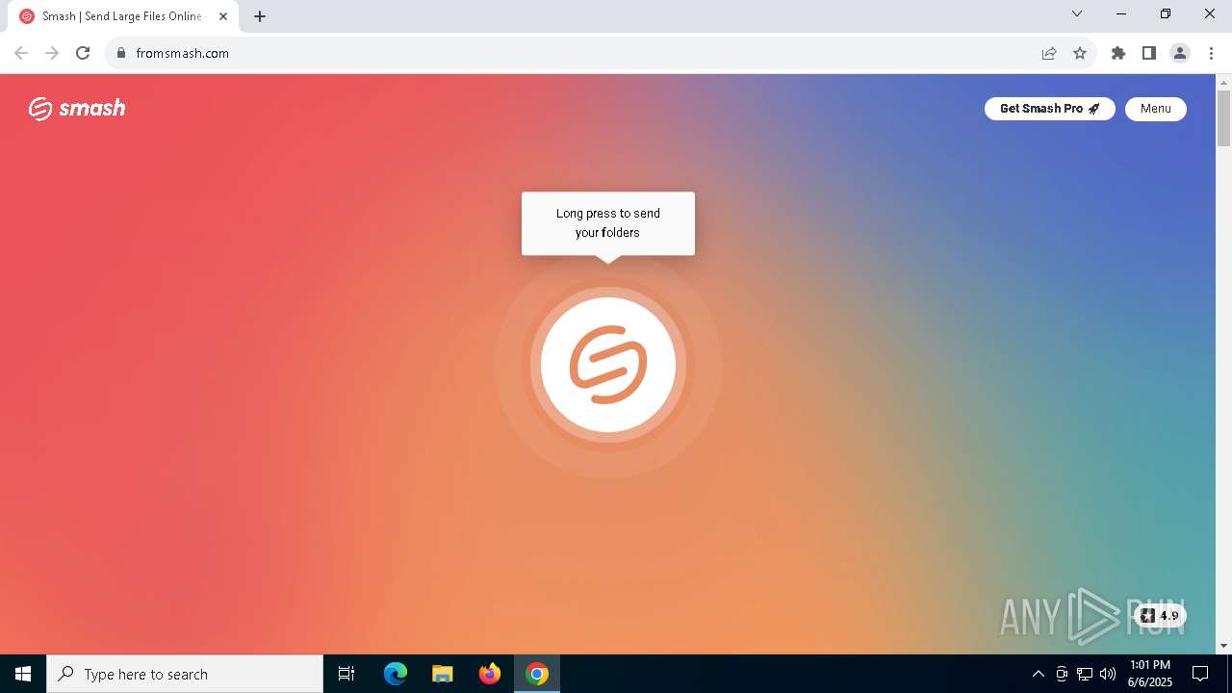The width and height of the screenshot is (1232, 693).
Task: Click the browser forward arrow
Action: 52,53
